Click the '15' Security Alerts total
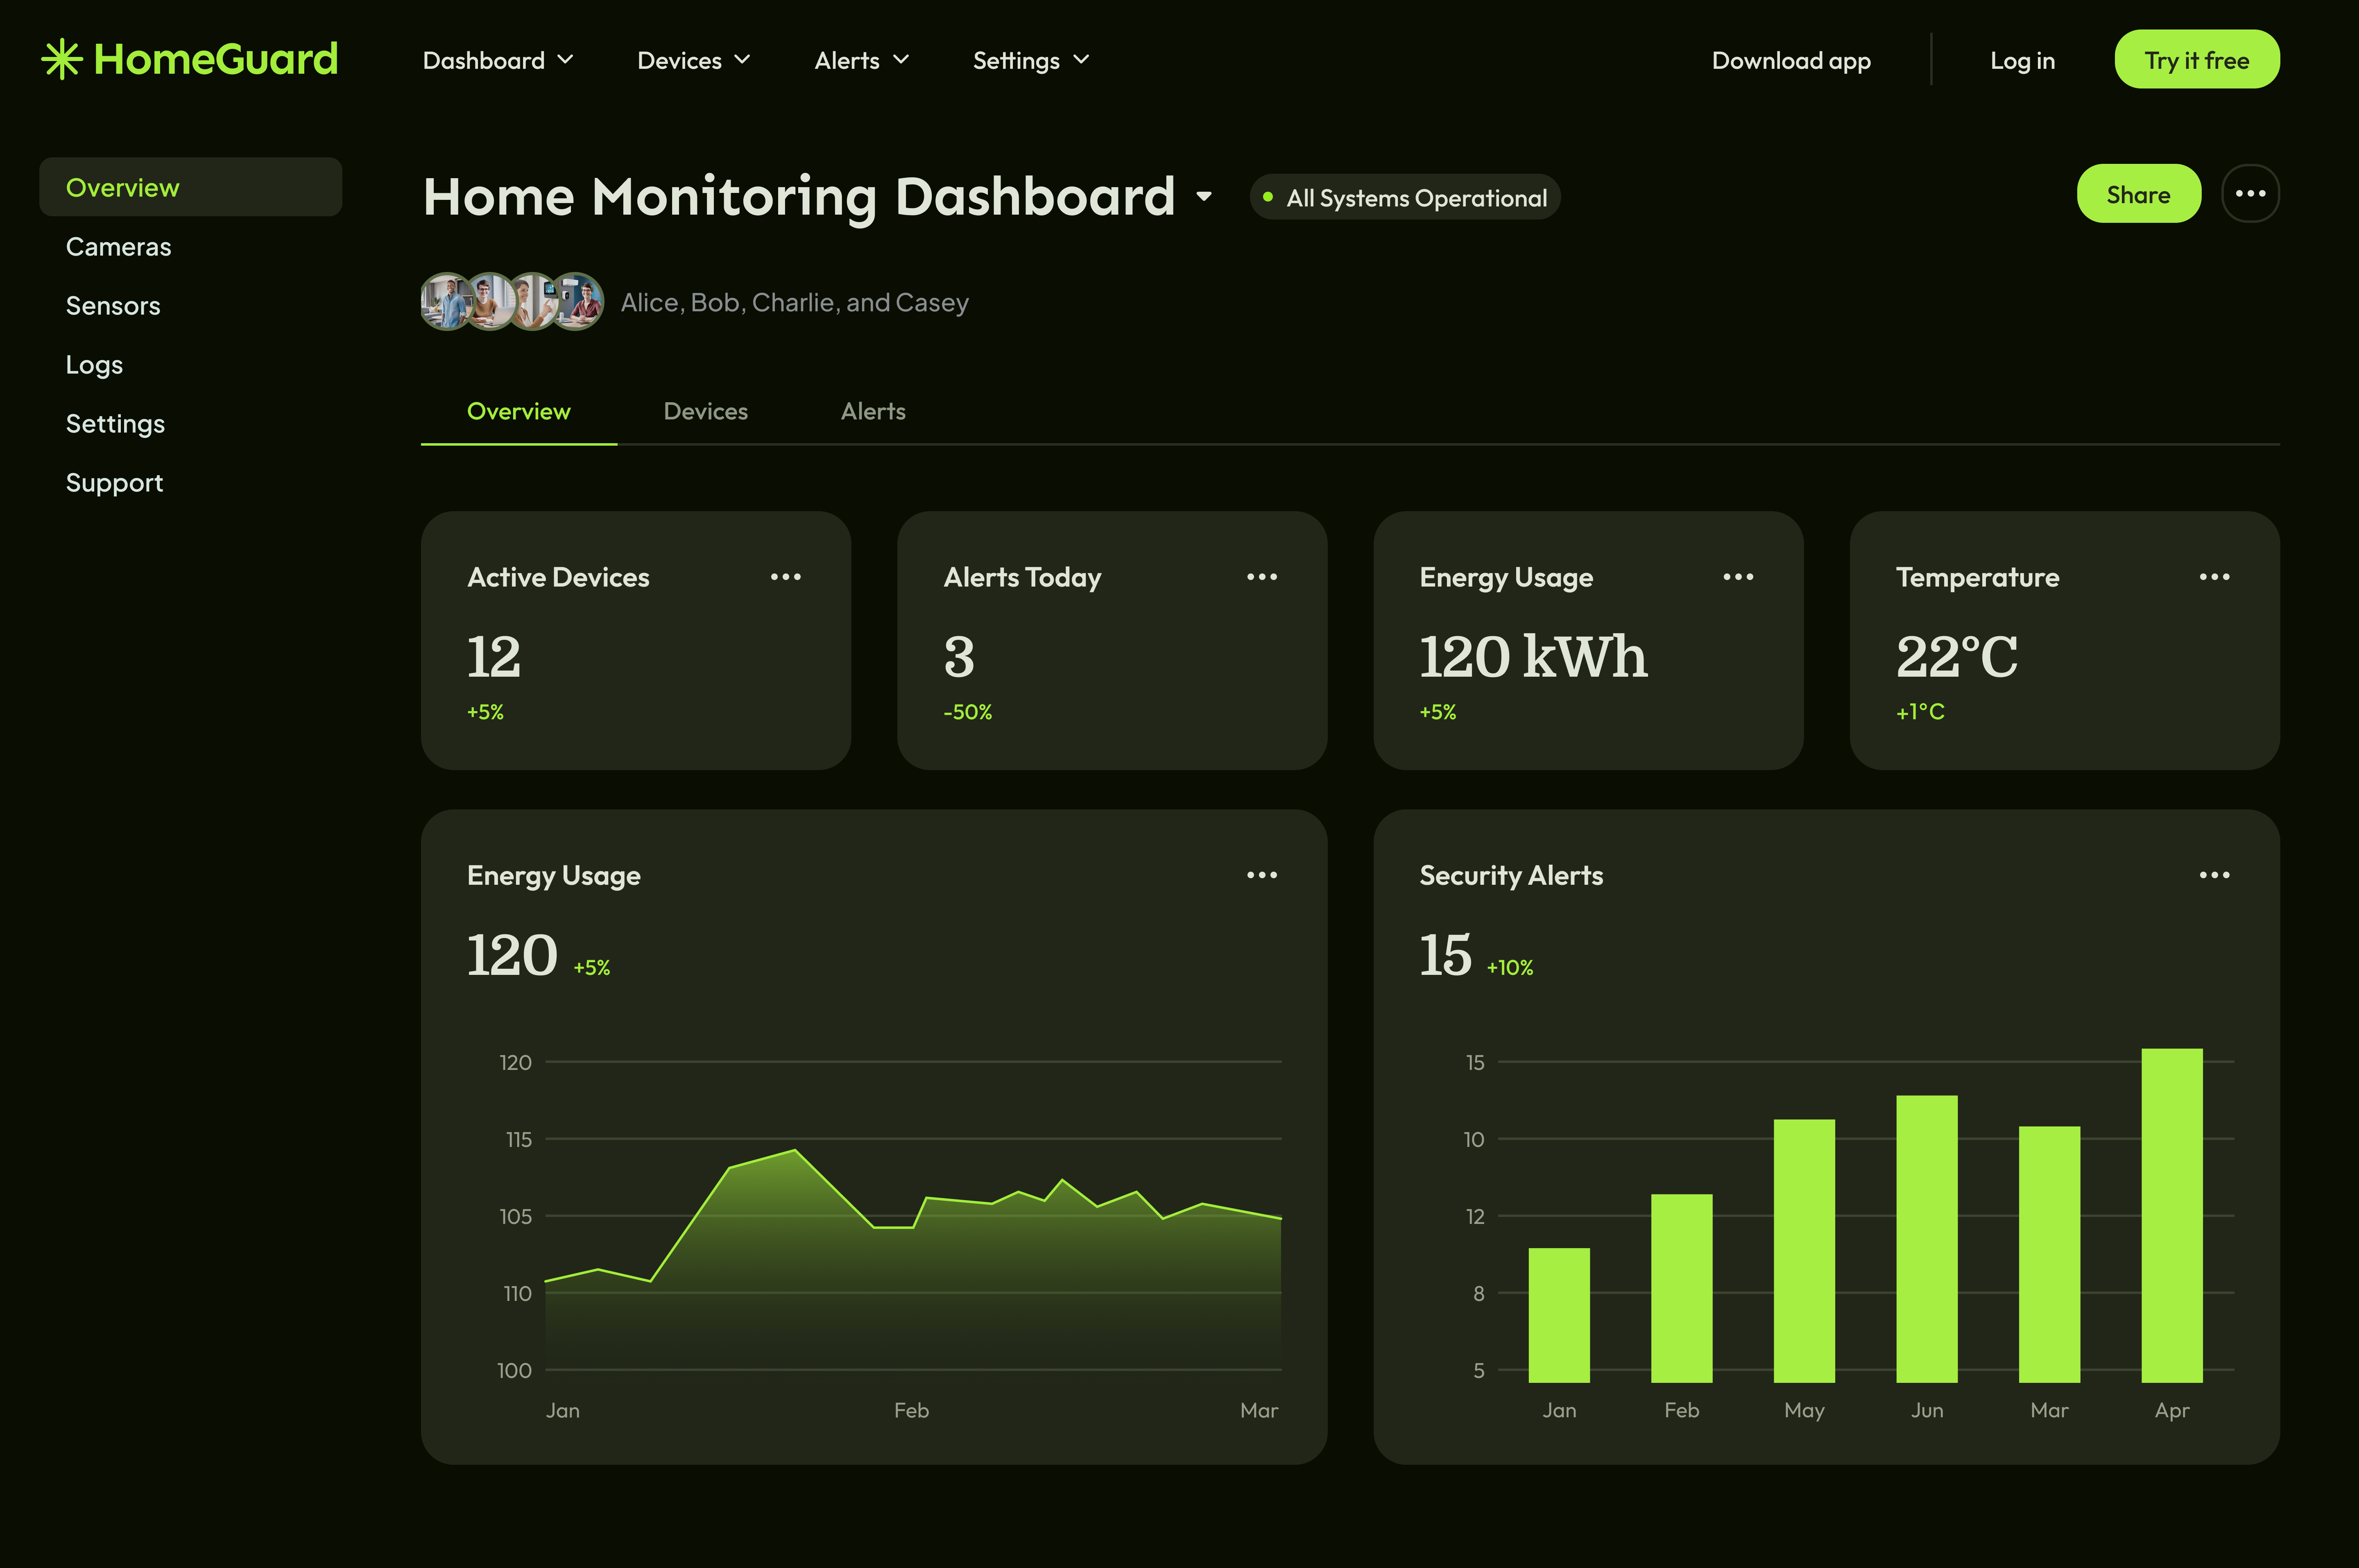This screenshot has height=1568, width=2359. click(1445, 955)
